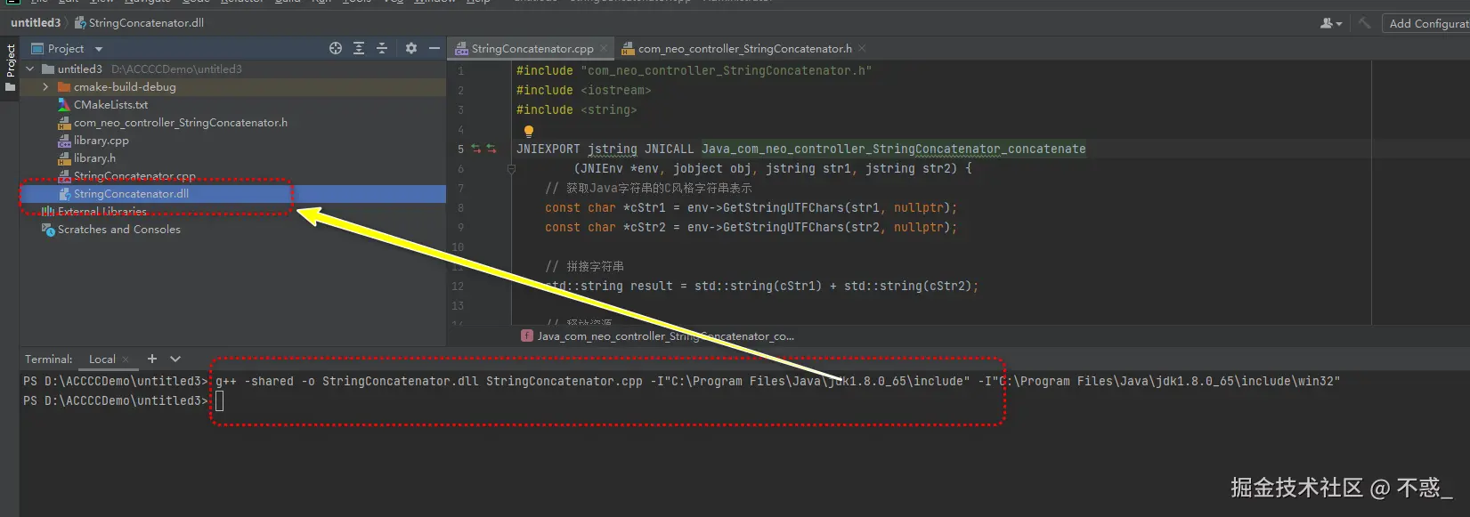Click the #include <iostream> line
Screen dimensions: 1470x517
coord(583,90)
